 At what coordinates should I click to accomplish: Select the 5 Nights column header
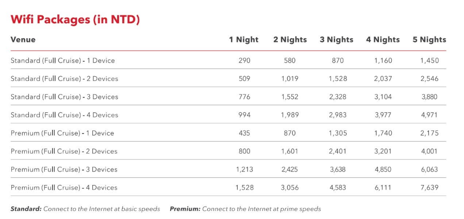[429, 40]
